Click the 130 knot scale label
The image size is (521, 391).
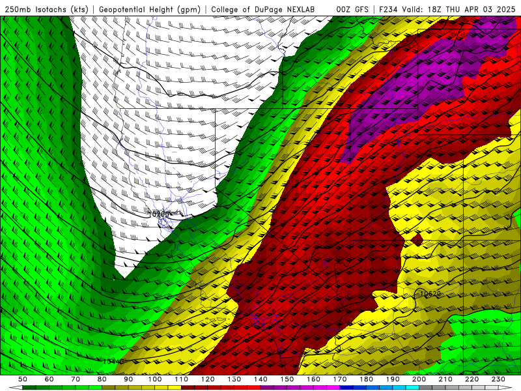coord(234,379)
